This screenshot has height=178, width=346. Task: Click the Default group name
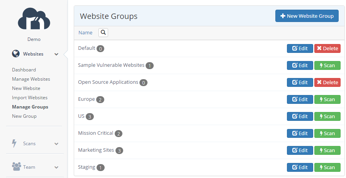[86, 48]
